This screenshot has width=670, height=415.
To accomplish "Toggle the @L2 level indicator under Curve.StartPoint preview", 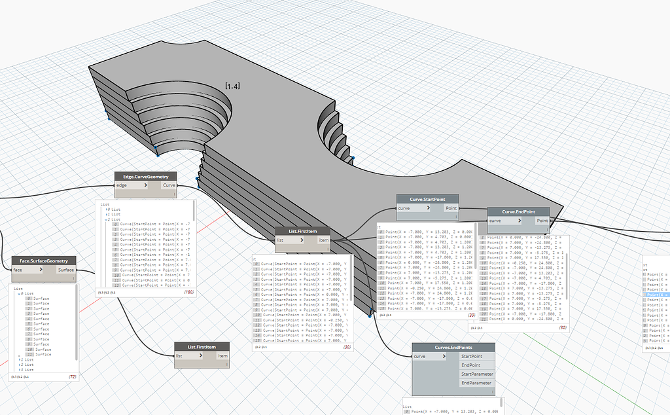I will pyautogui.click(x=381, y=316).
